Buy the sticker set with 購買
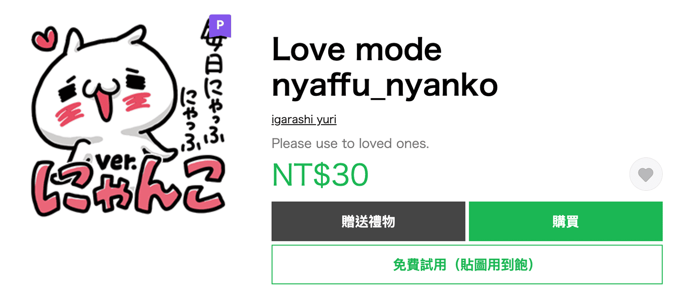This screenshot has width=678, height=296. 565,221
